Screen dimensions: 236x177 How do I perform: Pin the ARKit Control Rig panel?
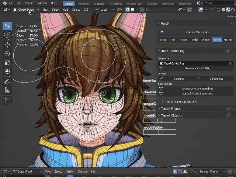click(228, 51)
